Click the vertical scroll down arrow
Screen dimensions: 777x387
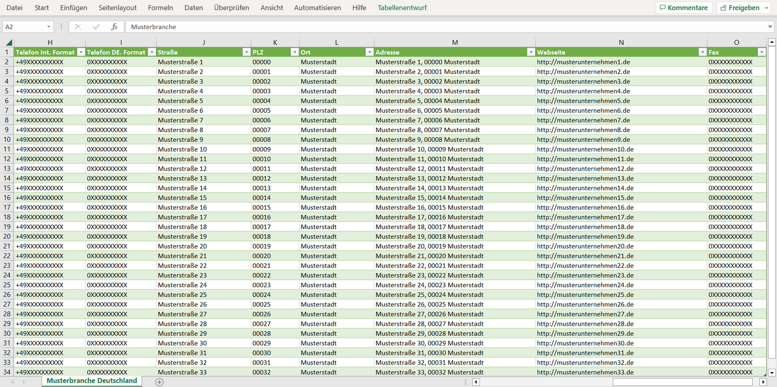(x=772, y=373)
